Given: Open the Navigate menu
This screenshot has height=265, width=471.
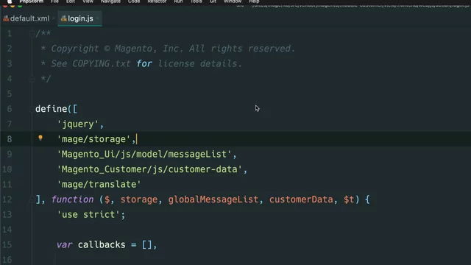Looking at the screenshot, I should 110,1.
